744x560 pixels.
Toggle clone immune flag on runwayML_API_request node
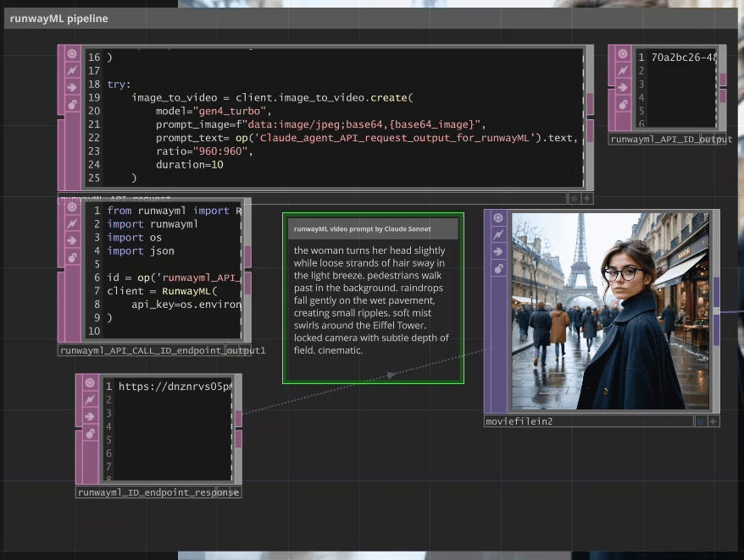(x=72, y=70)
